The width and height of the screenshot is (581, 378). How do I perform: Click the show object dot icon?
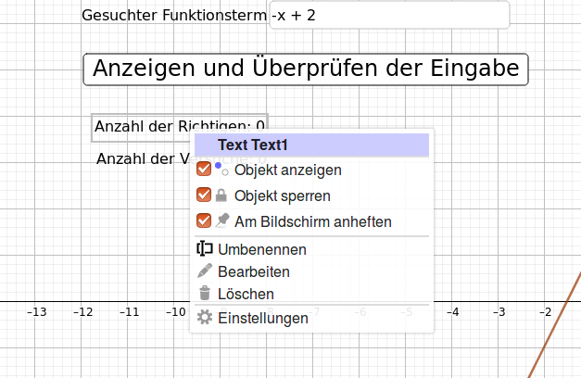pos(221,170)
